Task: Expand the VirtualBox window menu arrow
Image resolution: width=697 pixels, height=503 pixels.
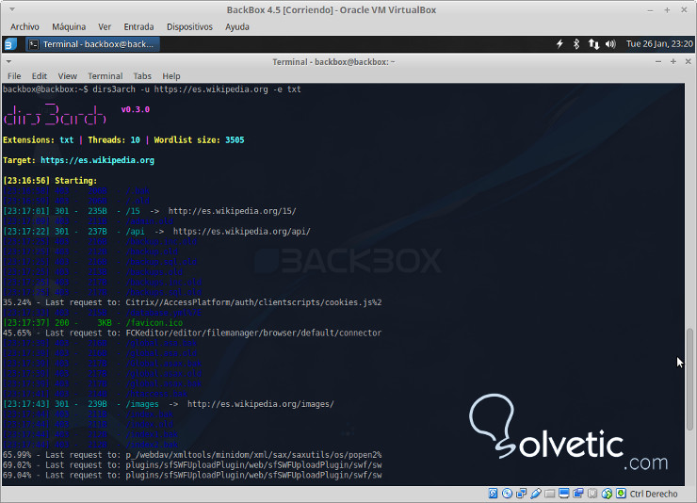Action: pos(12,9)
